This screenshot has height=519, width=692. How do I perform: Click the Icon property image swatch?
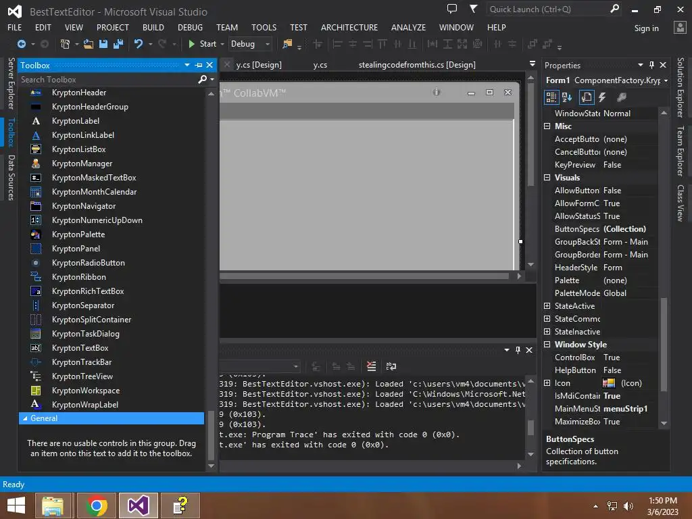coord(609,383)
